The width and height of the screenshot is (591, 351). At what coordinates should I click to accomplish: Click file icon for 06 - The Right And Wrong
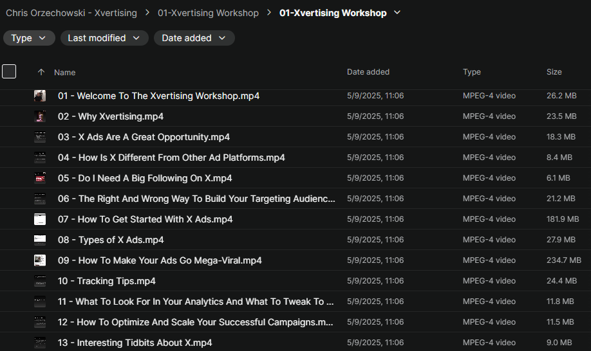(x=40, y=199)
